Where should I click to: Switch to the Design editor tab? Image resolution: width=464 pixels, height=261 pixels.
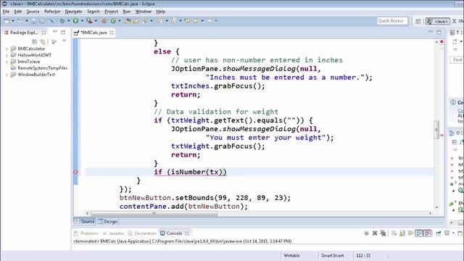click(x=108, y=221)
